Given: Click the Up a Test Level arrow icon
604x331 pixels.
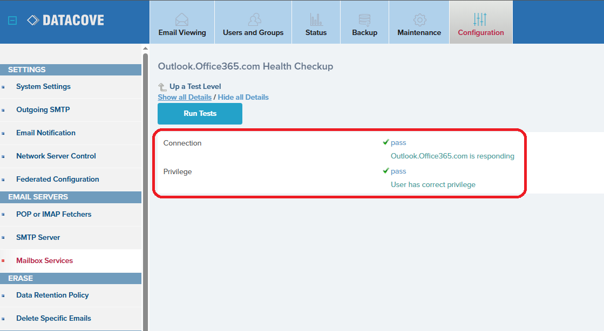Looking at the screenshot, I should [x=162, y=87].
